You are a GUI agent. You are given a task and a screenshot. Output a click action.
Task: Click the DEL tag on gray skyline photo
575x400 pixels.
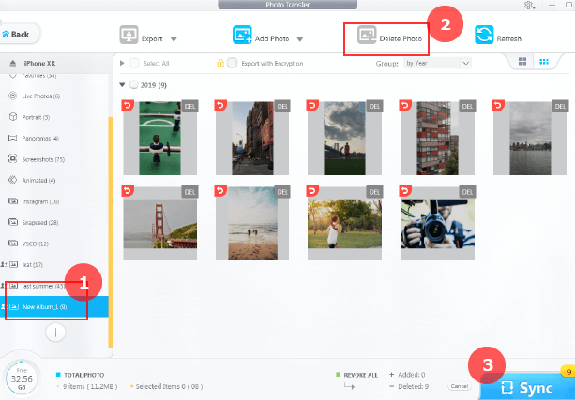click(560, 107)
